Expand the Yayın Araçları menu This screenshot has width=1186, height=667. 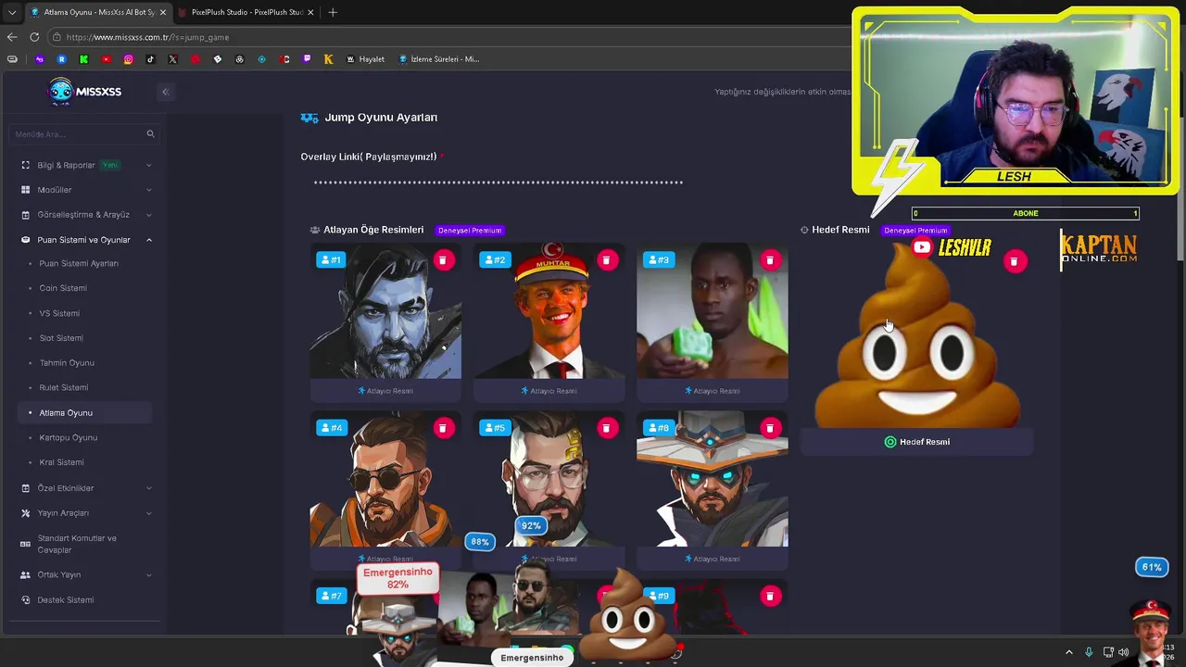pos(86,513)
